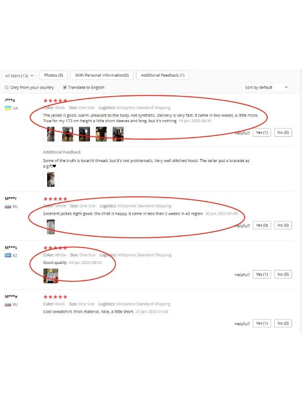Show Additional Feedback (1) reviews
302x403 pixels.
[163, 75]
